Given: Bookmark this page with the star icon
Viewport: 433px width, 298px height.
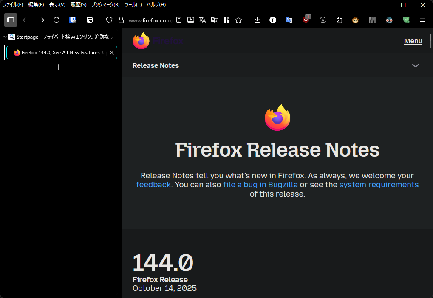Looking at the screenshot, I should (238, 20).
